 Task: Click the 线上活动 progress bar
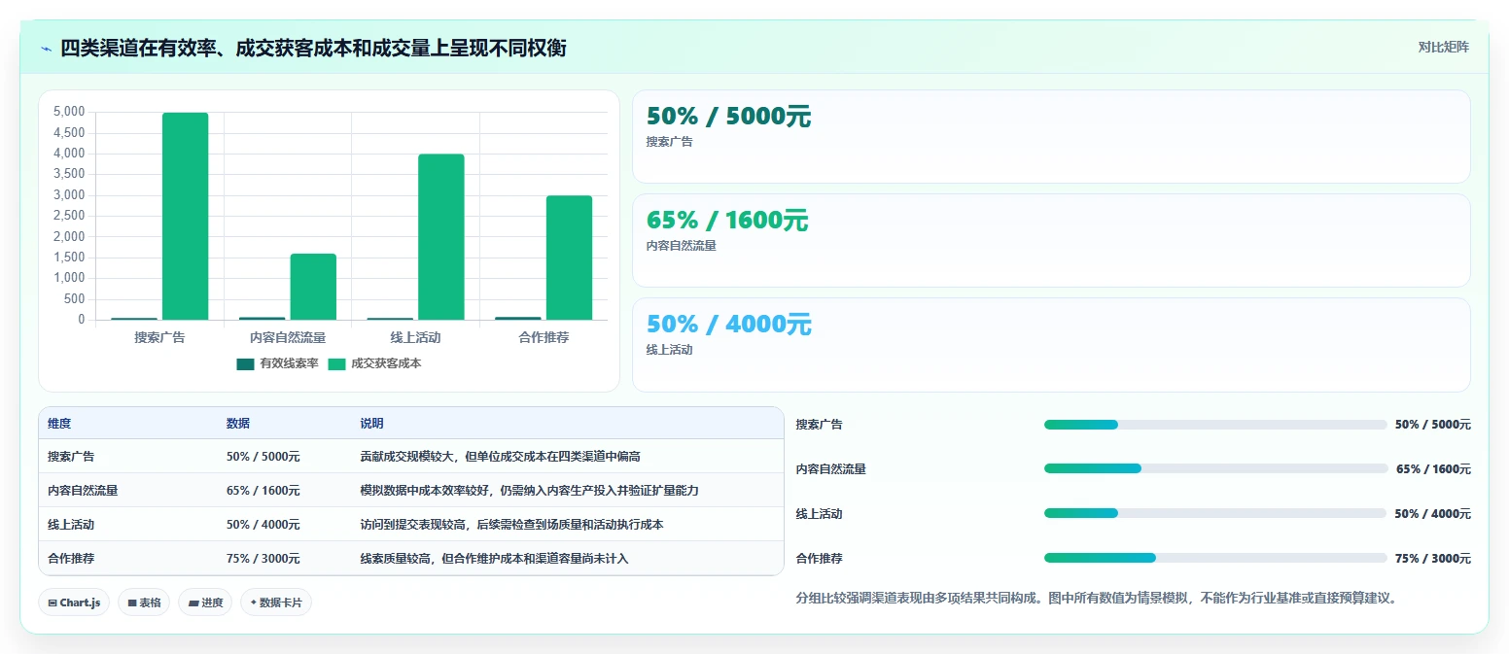(1215, 513)
